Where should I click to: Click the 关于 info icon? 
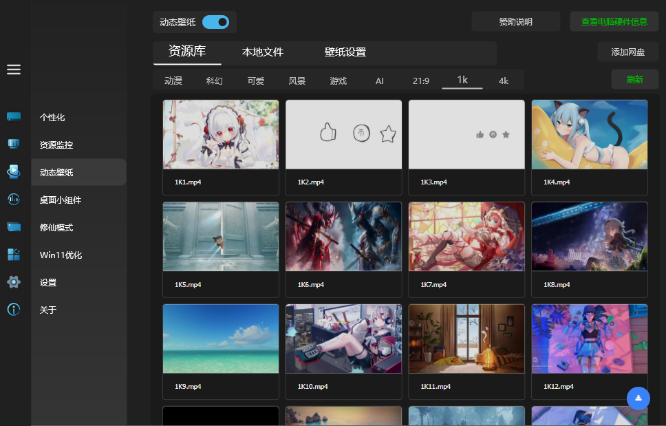point(14,309)
